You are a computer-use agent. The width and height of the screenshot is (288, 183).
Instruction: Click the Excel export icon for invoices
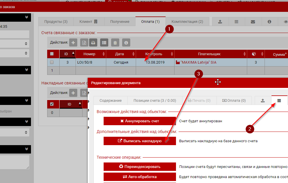tap(84, 42)
